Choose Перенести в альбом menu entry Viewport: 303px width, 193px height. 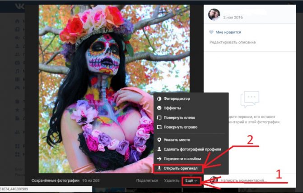coord(185,159)
